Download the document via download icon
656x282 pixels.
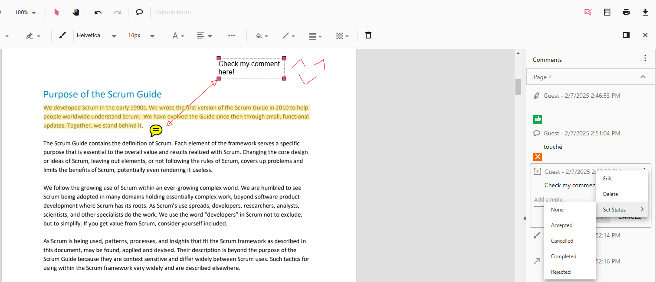645,12
